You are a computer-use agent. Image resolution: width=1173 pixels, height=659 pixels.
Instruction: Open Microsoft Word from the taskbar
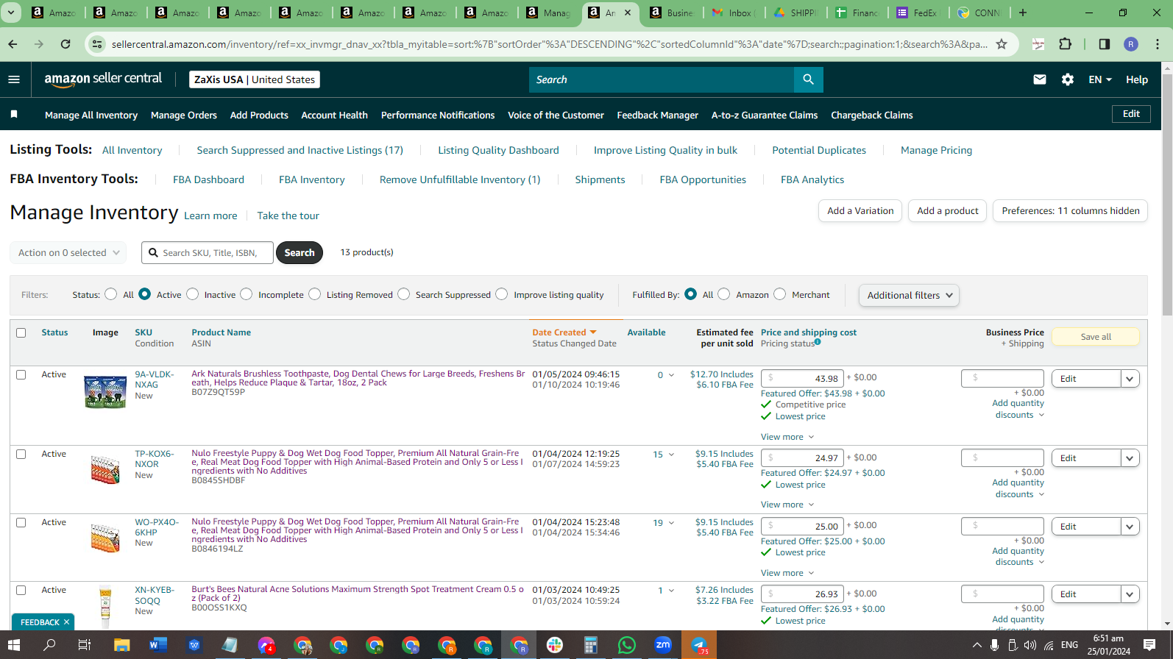point(157,645)
